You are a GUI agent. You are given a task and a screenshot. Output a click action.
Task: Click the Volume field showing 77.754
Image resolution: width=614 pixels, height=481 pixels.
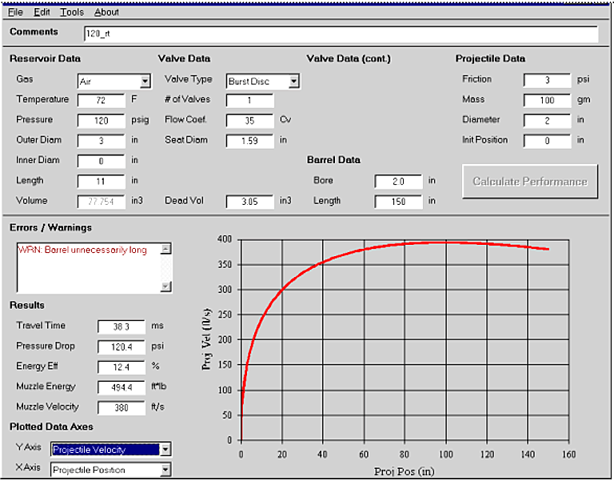click(101, 202)
